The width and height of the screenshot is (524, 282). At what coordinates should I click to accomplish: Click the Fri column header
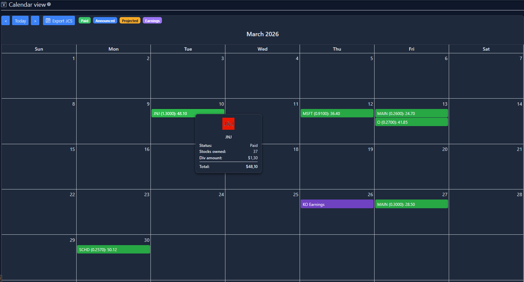[x=411, y=49]
